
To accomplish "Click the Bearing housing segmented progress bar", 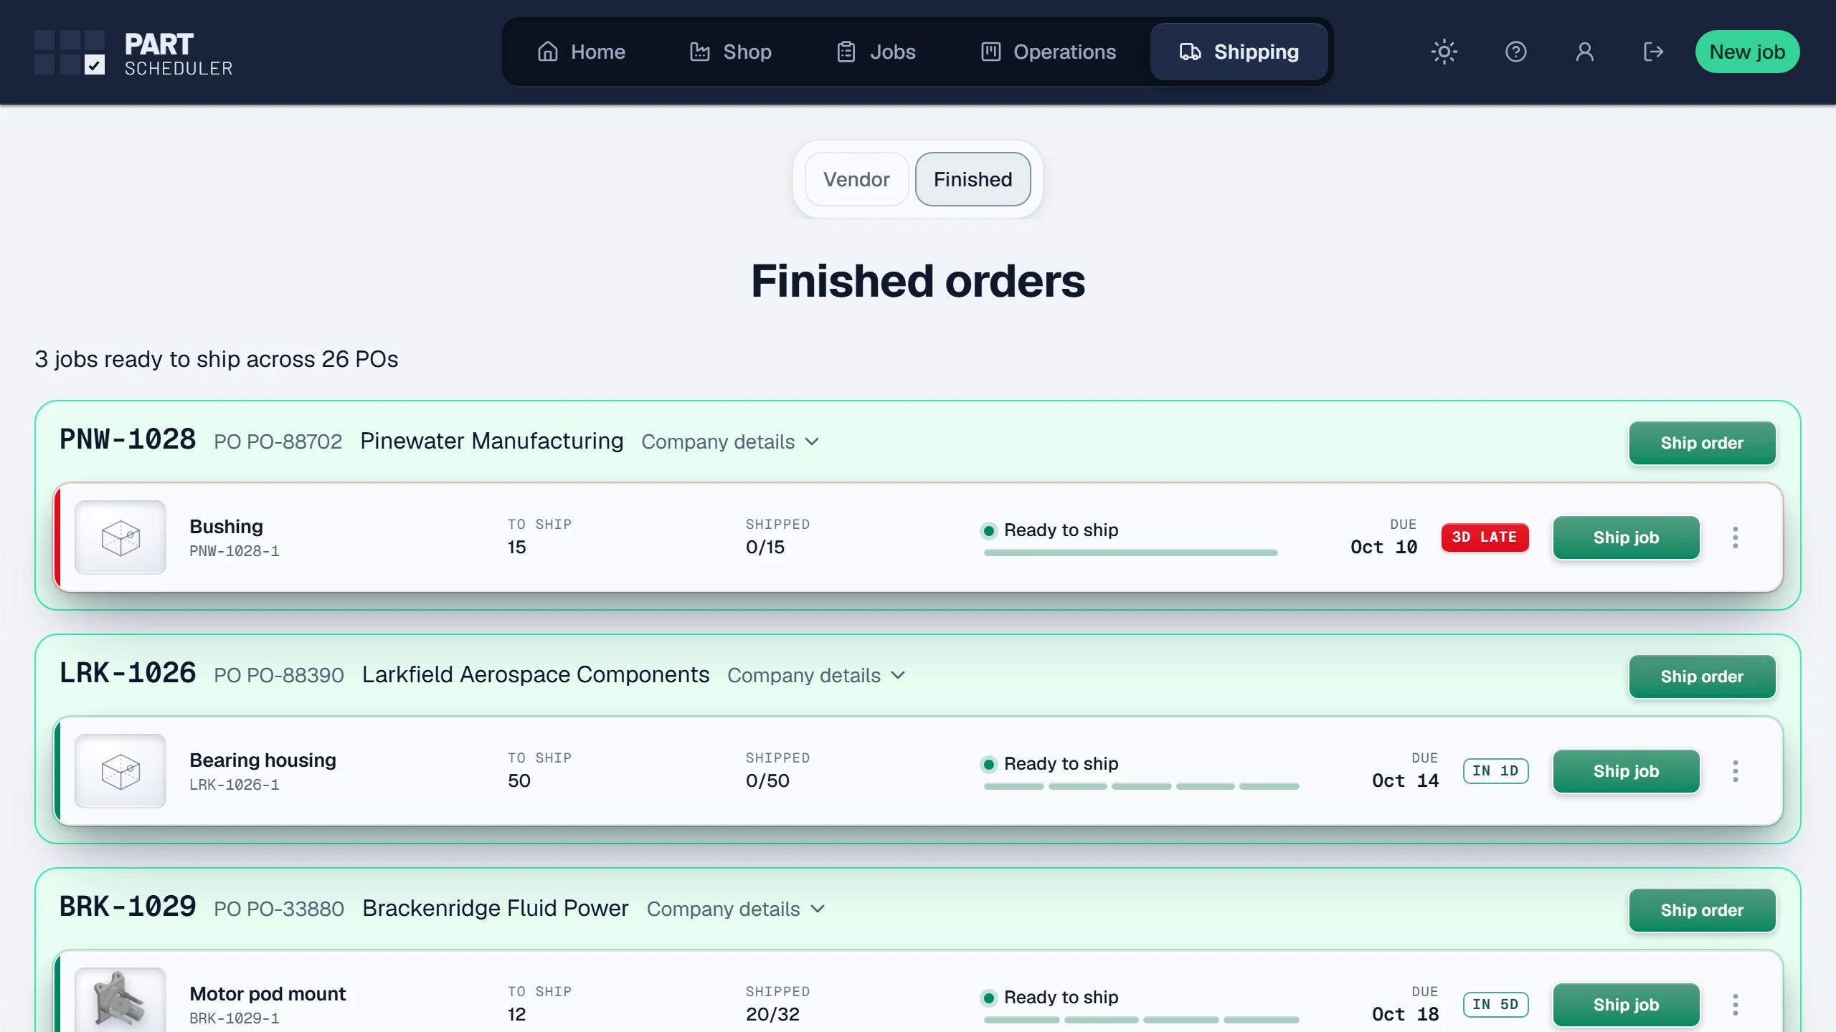I will [1141, 786].
